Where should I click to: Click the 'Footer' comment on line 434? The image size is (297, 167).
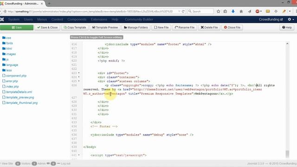point(104,126)
